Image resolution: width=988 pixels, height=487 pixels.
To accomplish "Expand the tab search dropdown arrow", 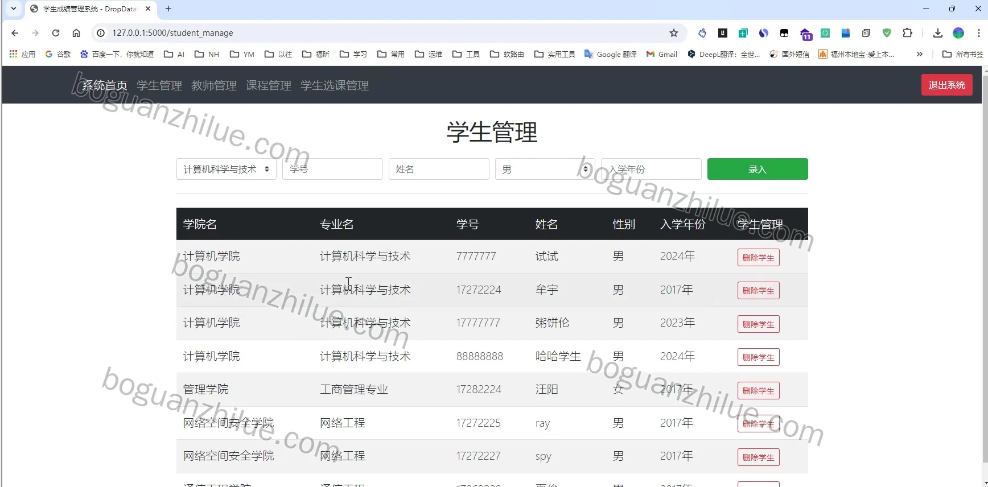I will tap(14, 9).
